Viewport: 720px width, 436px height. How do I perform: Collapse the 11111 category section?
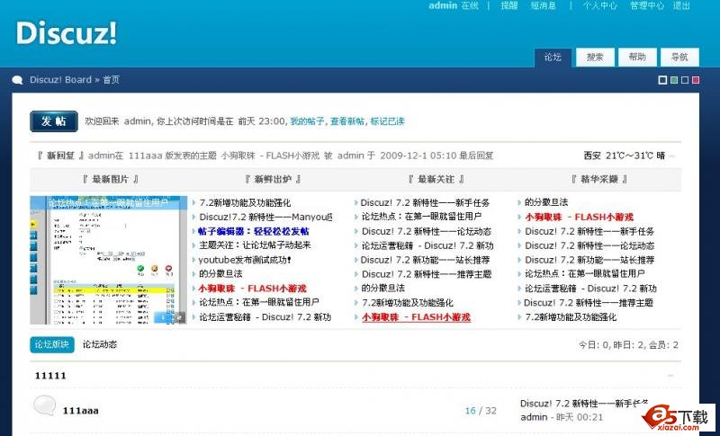pyautogui.click(x=670, y=376)
